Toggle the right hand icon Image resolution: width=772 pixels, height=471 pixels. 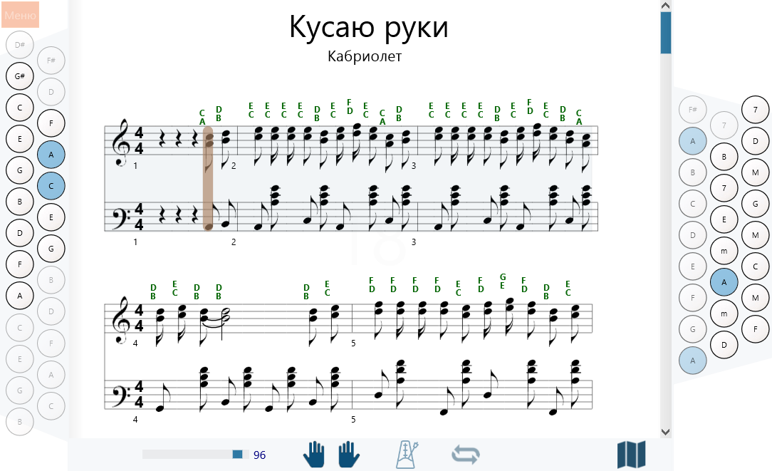pos(349,454)
